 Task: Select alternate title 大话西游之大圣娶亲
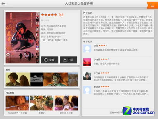point(56,26)
